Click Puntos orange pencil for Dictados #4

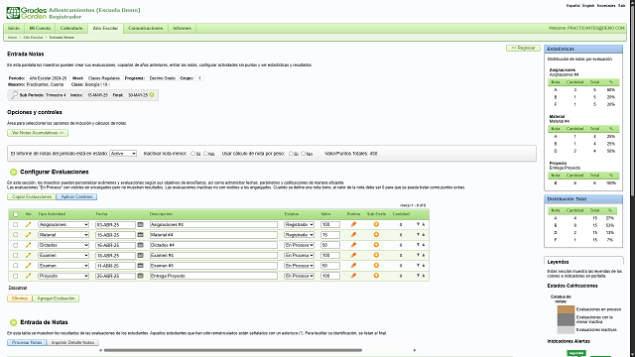click(x=353, y=245)
